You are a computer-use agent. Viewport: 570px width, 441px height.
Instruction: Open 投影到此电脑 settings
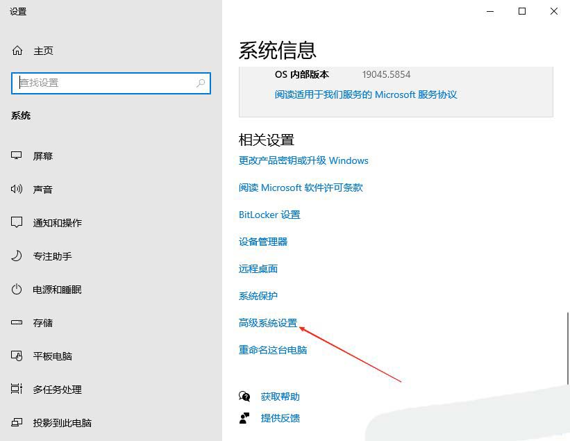coord(62,423)
